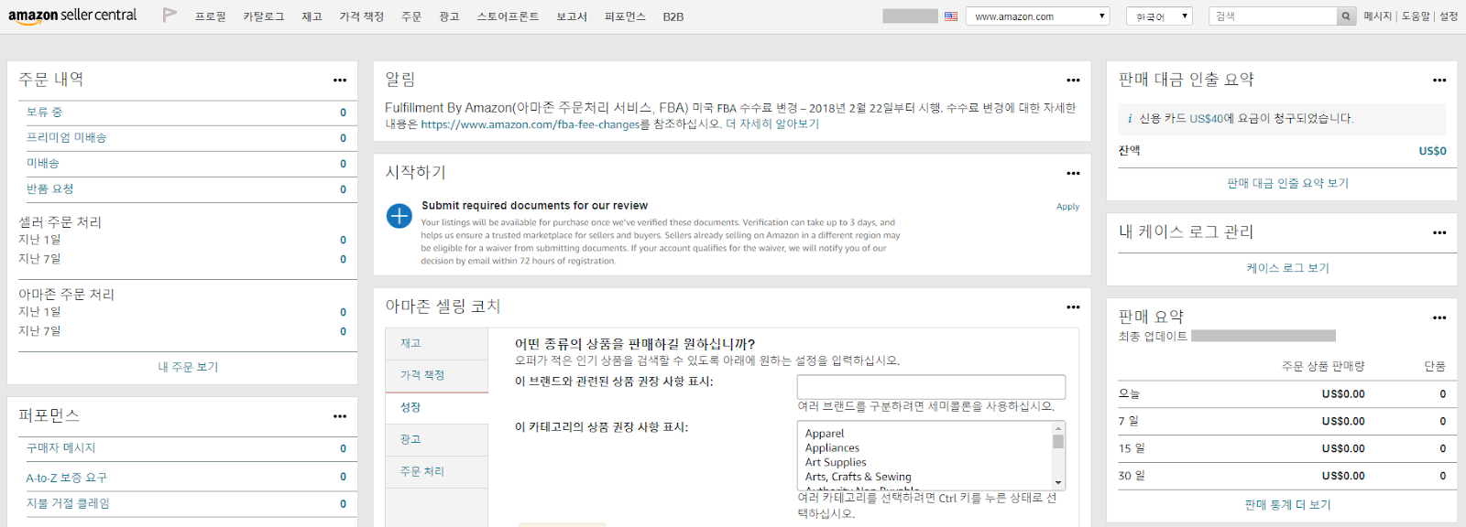The image size is (1466, 527).
Task: Open the 보고서 menu
Action: [572, 16]
